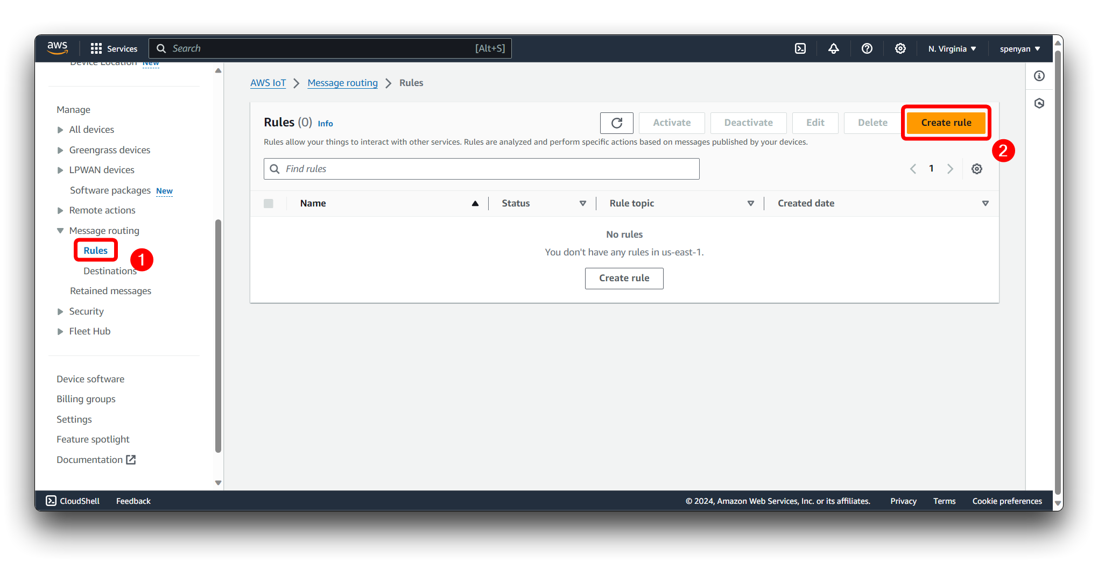Open the Status column sort arrow
Image resolution: width=1098 pixels, height=563 pixels.
point(582,203)
